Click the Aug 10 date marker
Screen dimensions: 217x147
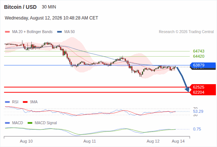(x=26, y=141)
